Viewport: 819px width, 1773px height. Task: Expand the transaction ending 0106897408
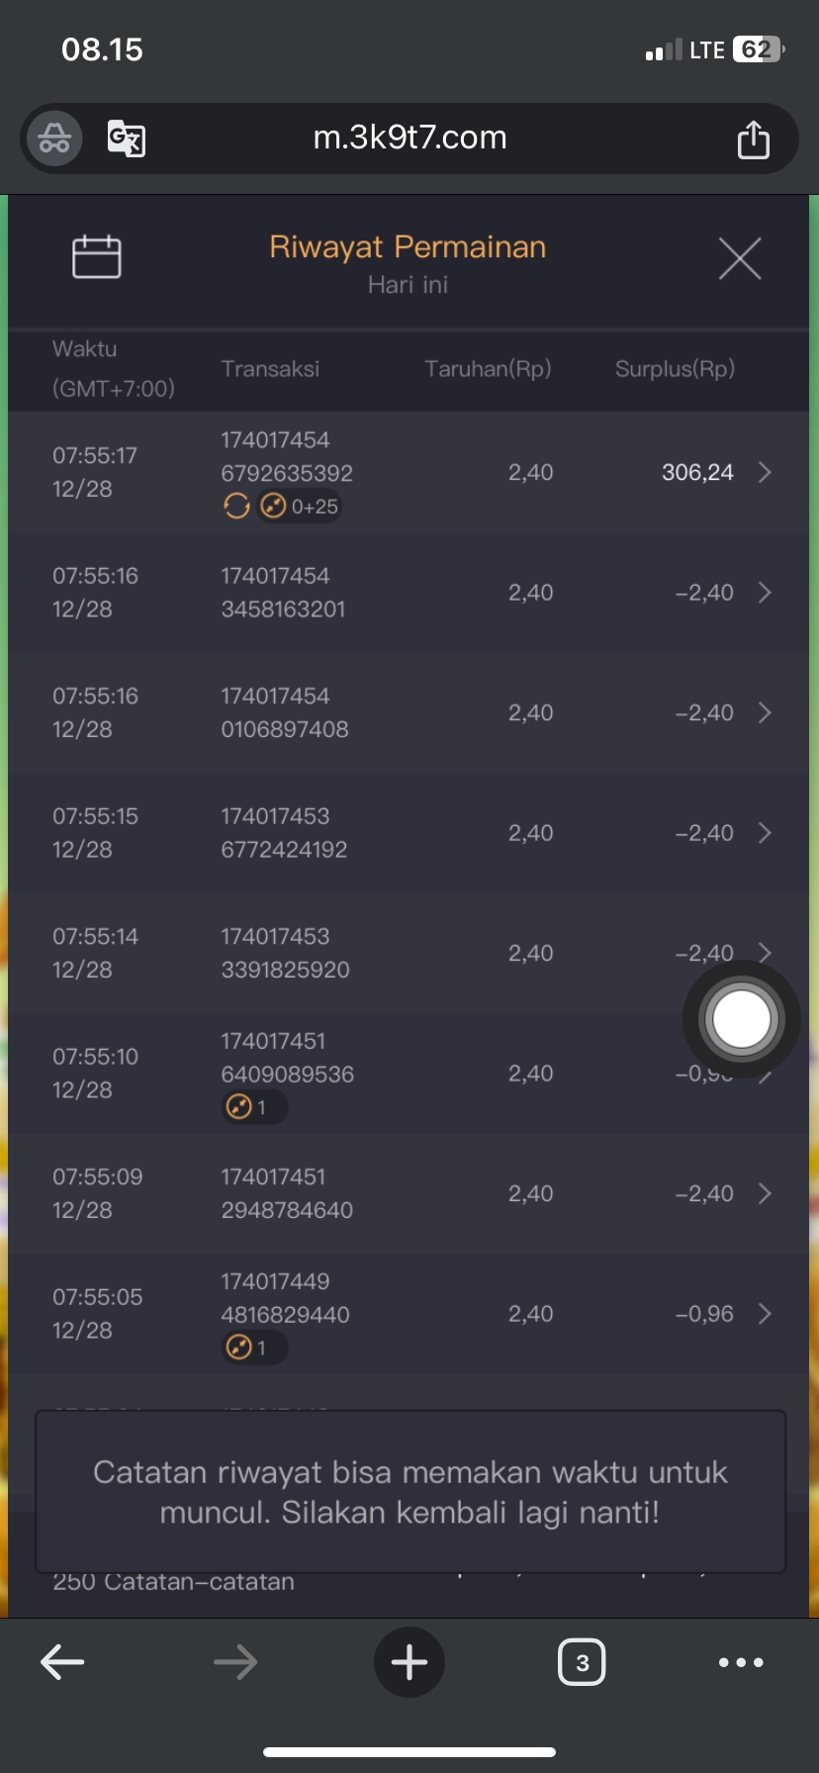[765, 713]
